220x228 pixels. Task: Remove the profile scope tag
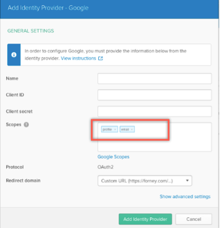(115, 130)
